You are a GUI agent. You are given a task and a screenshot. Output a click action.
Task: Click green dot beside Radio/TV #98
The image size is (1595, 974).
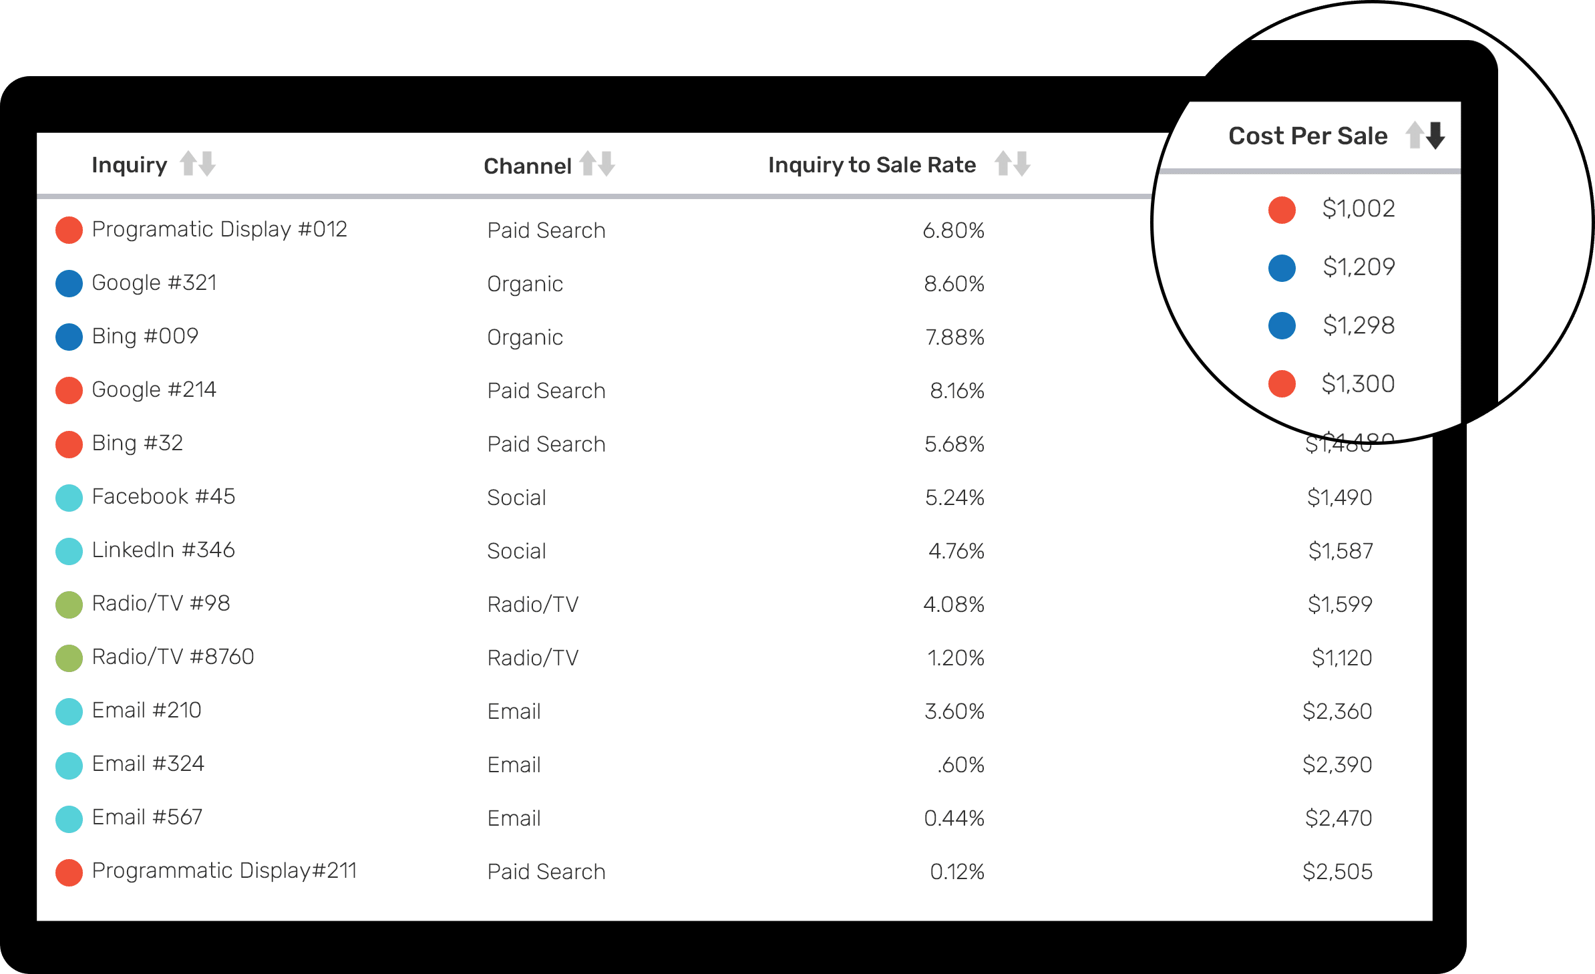click(69, 605)
